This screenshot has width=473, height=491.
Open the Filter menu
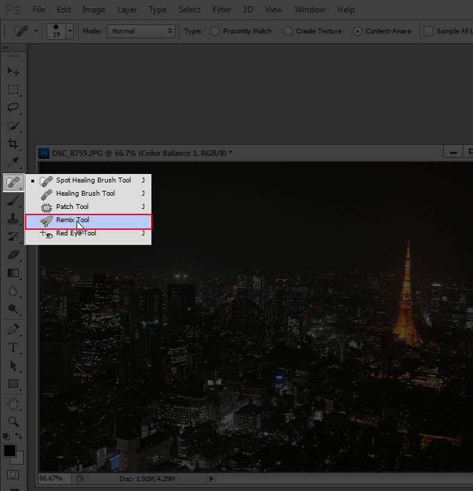tap(221, 10)
